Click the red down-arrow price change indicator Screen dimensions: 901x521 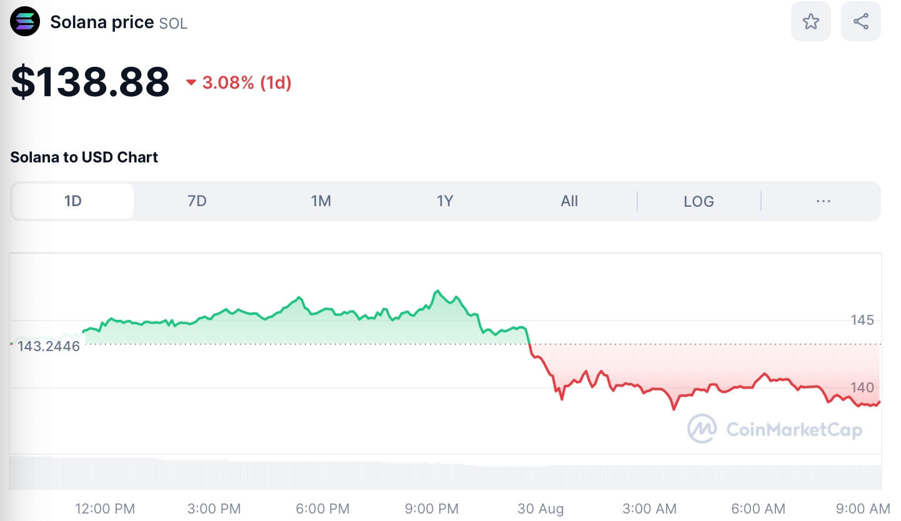tap(191, 82)
